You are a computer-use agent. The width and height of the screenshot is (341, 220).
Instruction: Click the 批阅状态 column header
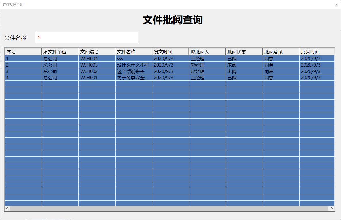click(x=243, y=51)
